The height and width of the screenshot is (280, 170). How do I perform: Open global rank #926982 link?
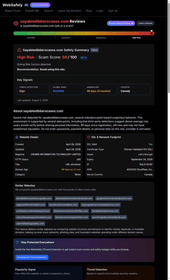coord(59,91)
